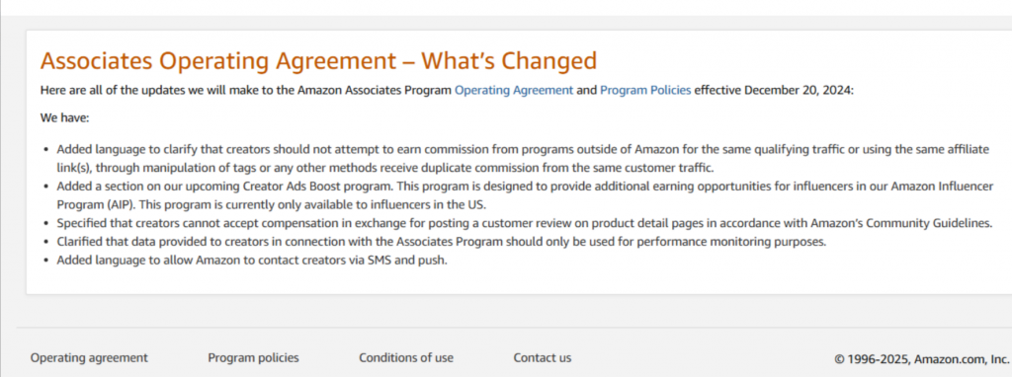Click the bullet about compensation for customer reviews
Viewport: 1012px width, 377px height.
click(x=524, y=224)
